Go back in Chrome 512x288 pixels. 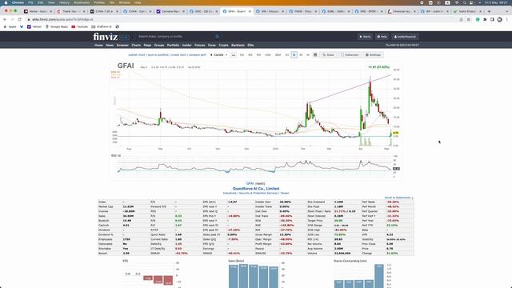(5, 19)
